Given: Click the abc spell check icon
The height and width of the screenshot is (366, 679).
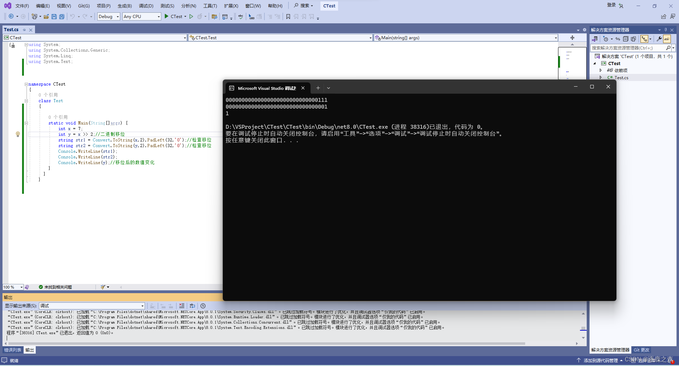Looking at the screenshot, I should coord(240,16).
